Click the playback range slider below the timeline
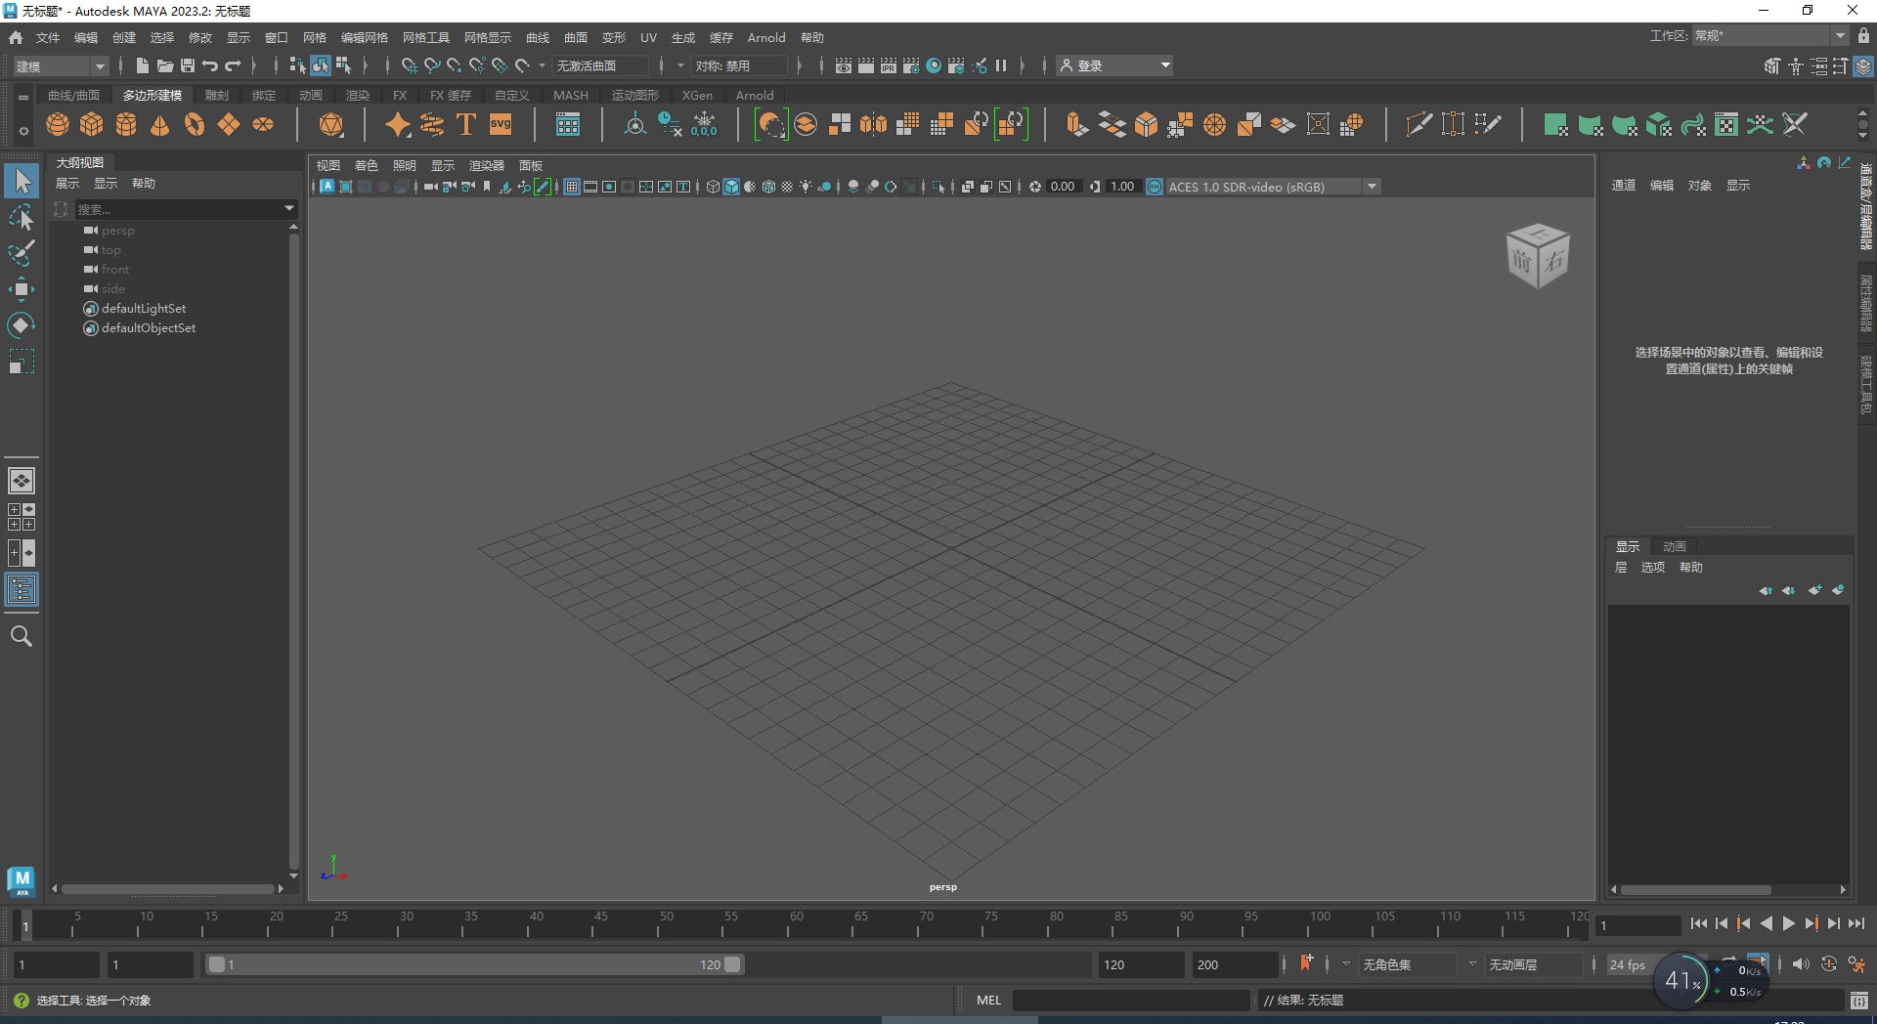The image size is (1877, 1024). pyautogui.click(x=474, y=964)
